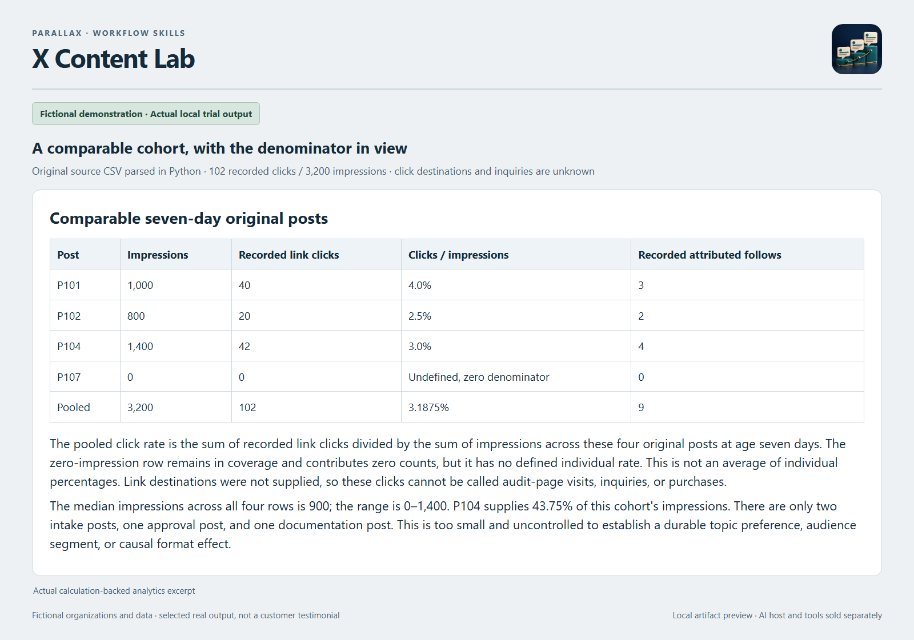This screenshot has width=914, height=640.
Task: Click the 4.0% click rate cell
Action: [516, 285]
